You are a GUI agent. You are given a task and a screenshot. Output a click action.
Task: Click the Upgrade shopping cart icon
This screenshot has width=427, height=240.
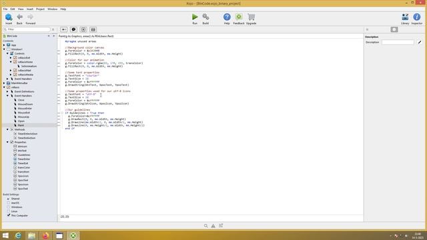click(x=251, y=17)
